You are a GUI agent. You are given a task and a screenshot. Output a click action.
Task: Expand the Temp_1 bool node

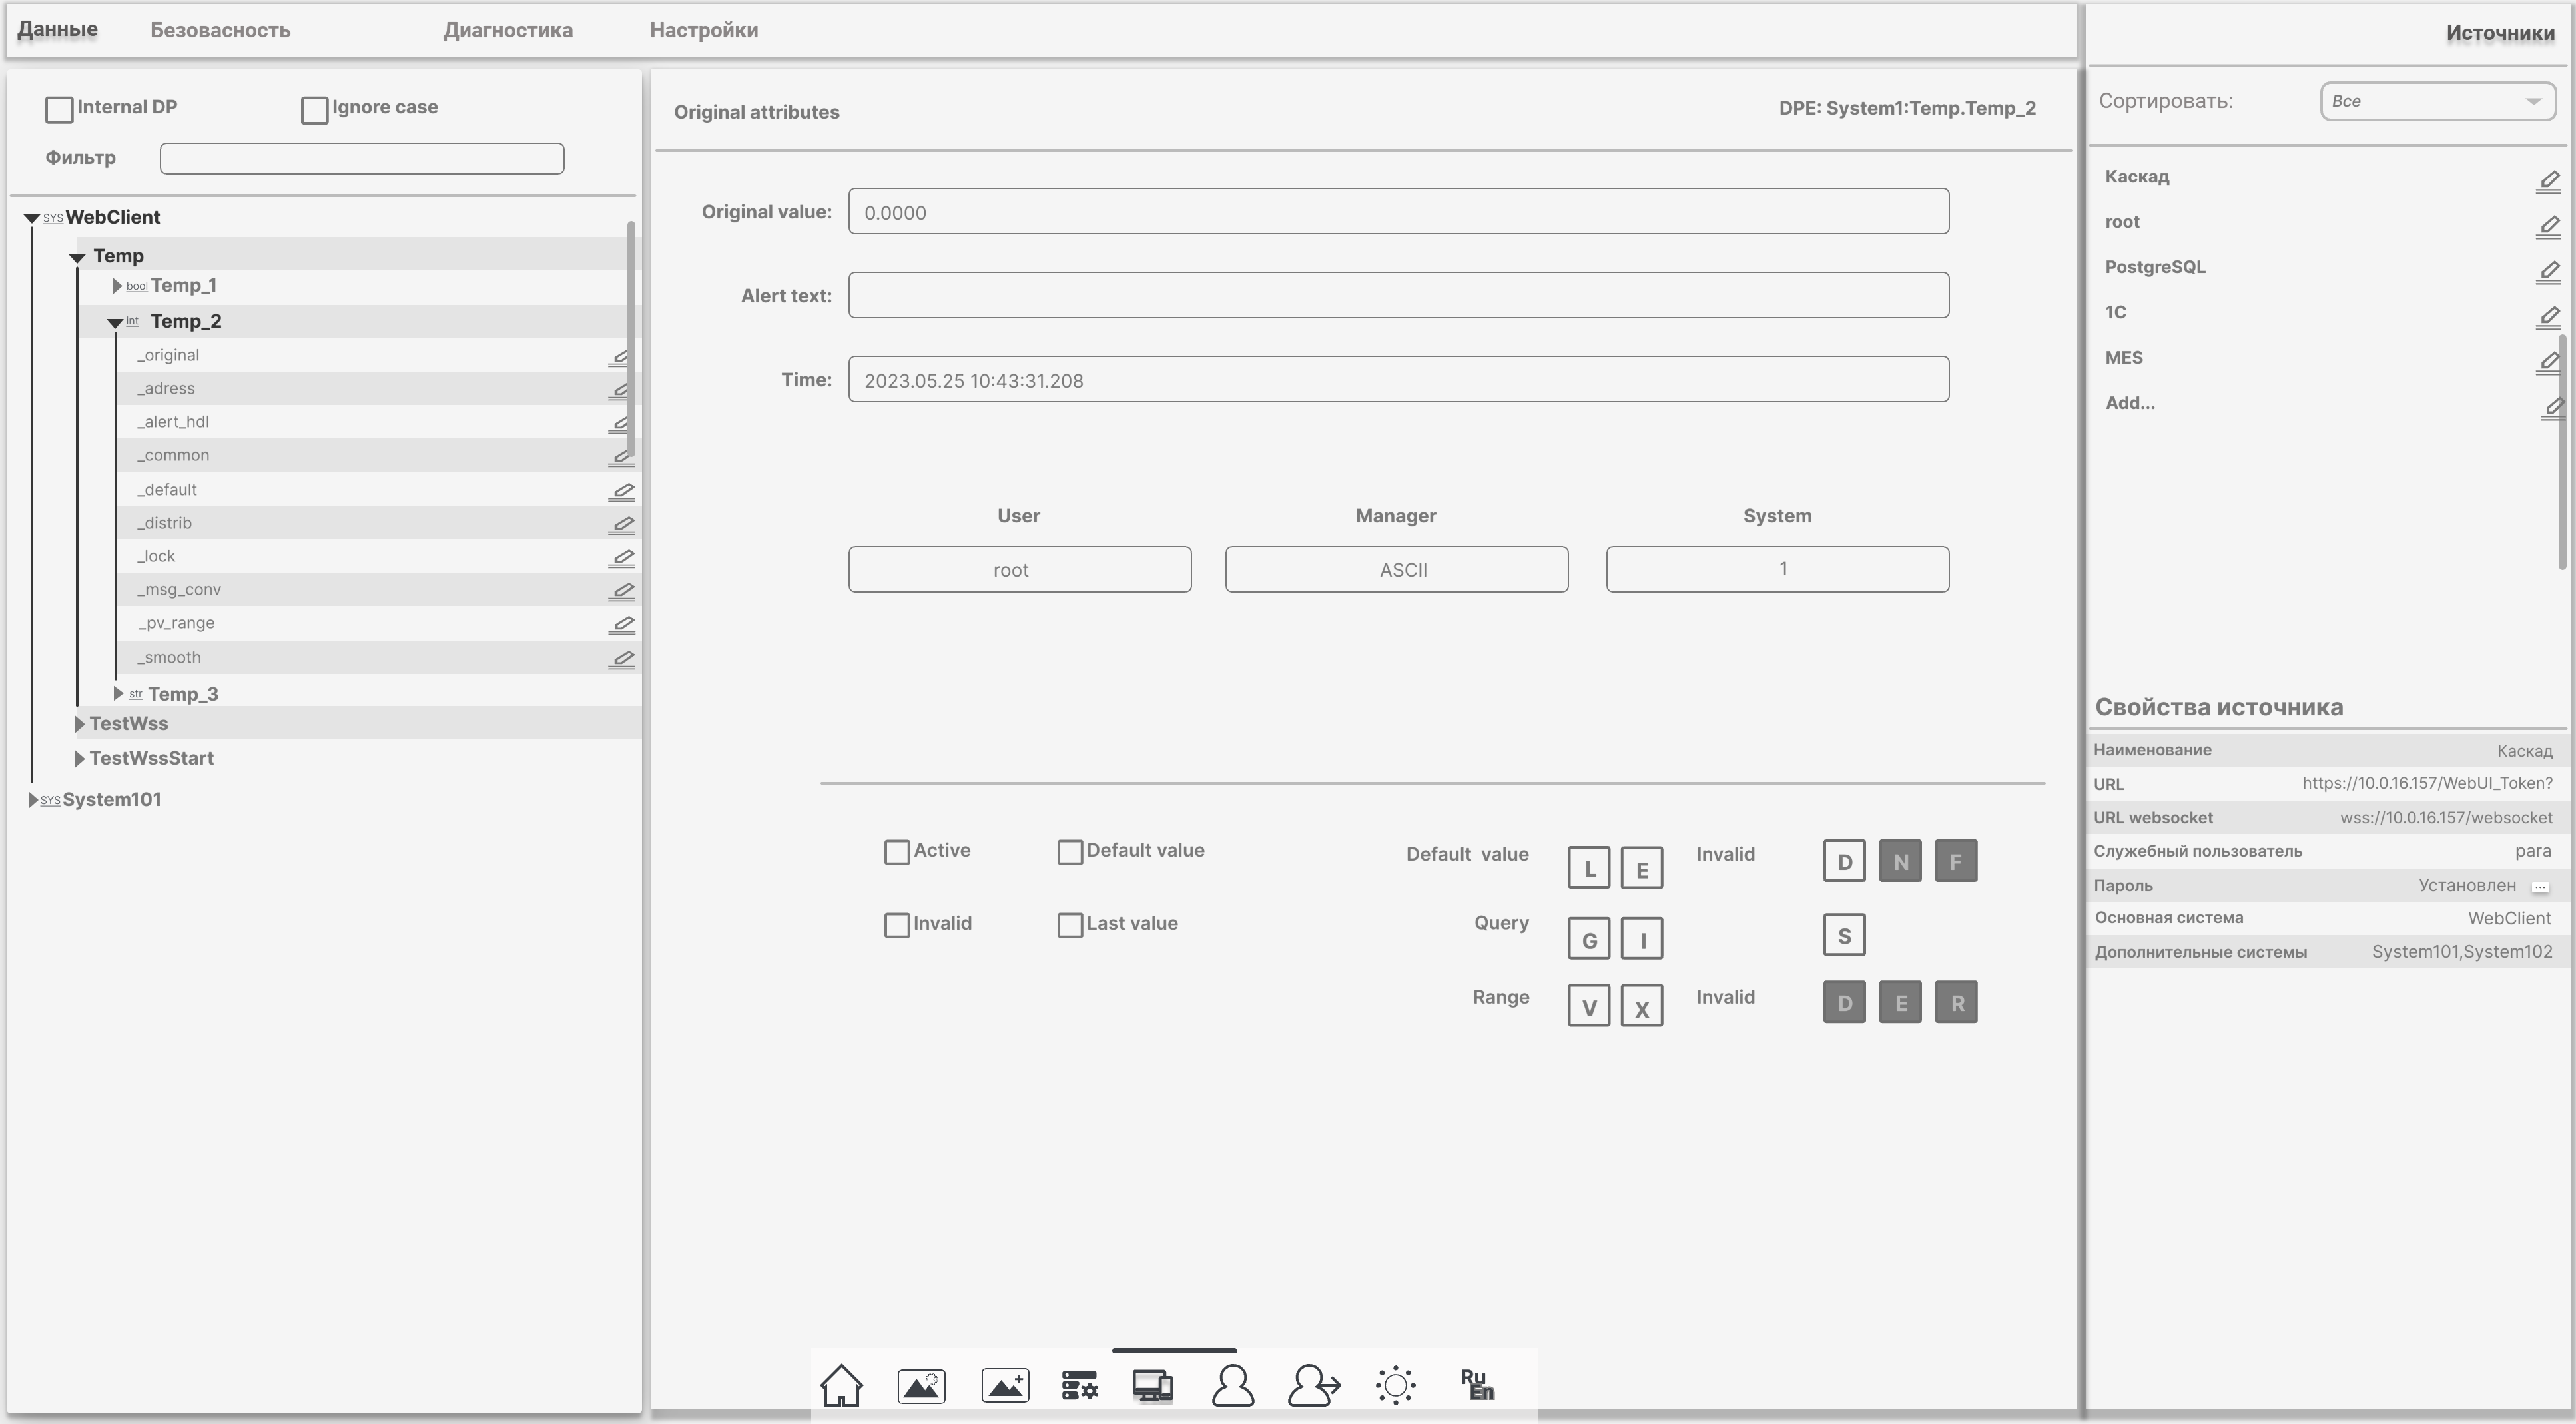[x=117, y=286]
